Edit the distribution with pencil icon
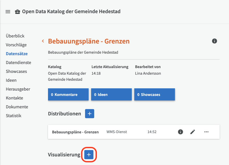 (193, 132)
